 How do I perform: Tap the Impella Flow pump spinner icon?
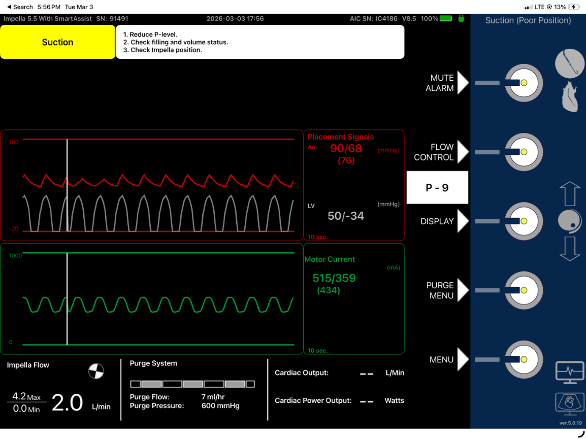point(96,371)
